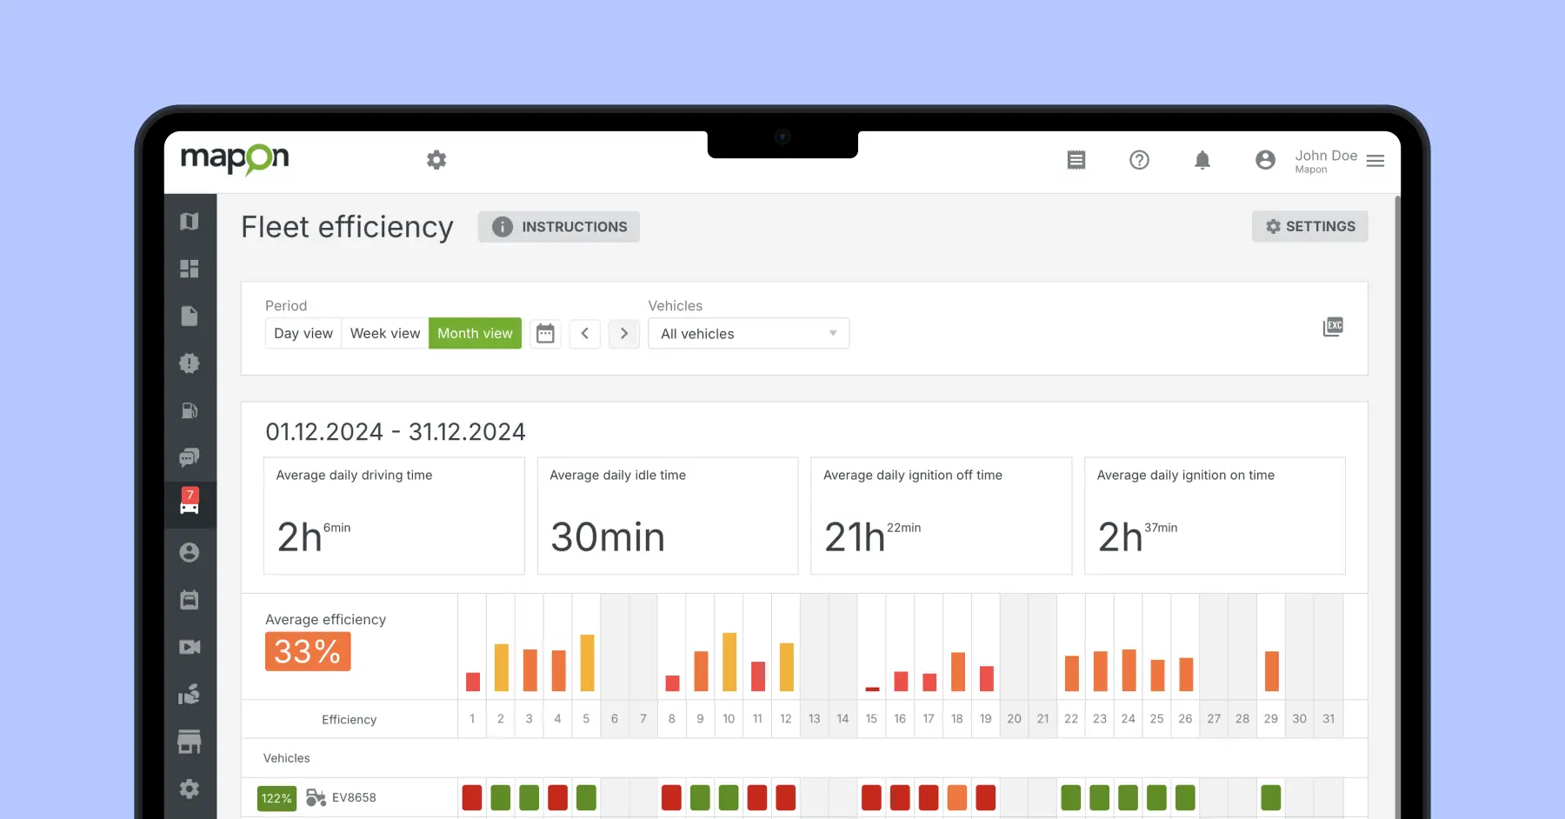Open the map view from sidebar
The height and width of the screenshot is (819, 1565).
(190, 222)
